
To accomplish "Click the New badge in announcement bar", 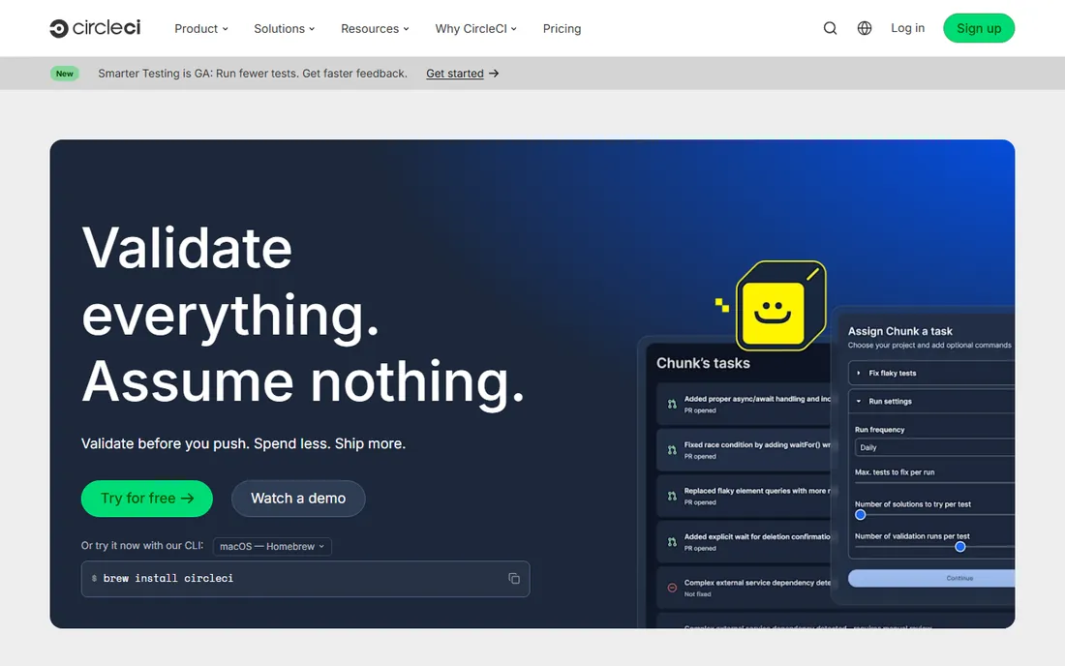I will pyautogui.click(x=65, y=74).
